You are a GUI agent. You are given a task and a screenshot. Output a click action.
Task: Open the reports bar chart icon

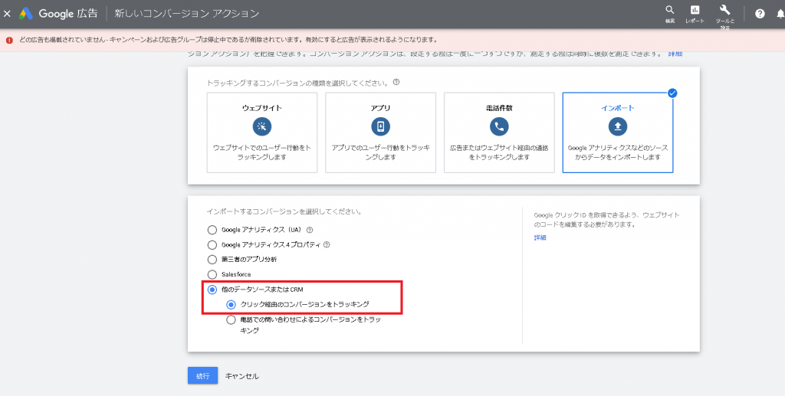click(x=695, y=10)
